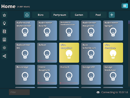Image resolution: width=130 pixels, height=98 pixels.
Task: Switch to the Partyraum tab
Action: (x=60, y=15)
